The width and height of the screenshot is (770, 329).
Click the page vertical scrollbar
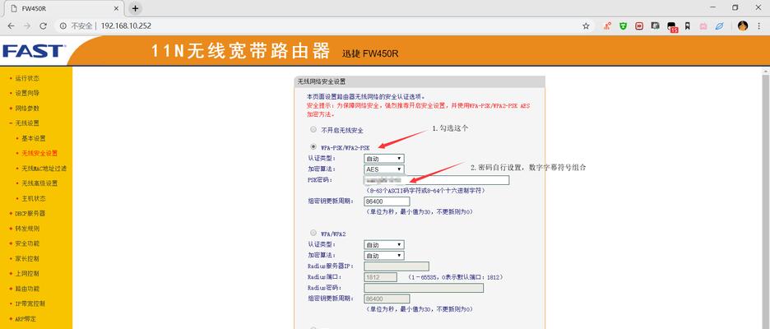(x=766, y=202)
